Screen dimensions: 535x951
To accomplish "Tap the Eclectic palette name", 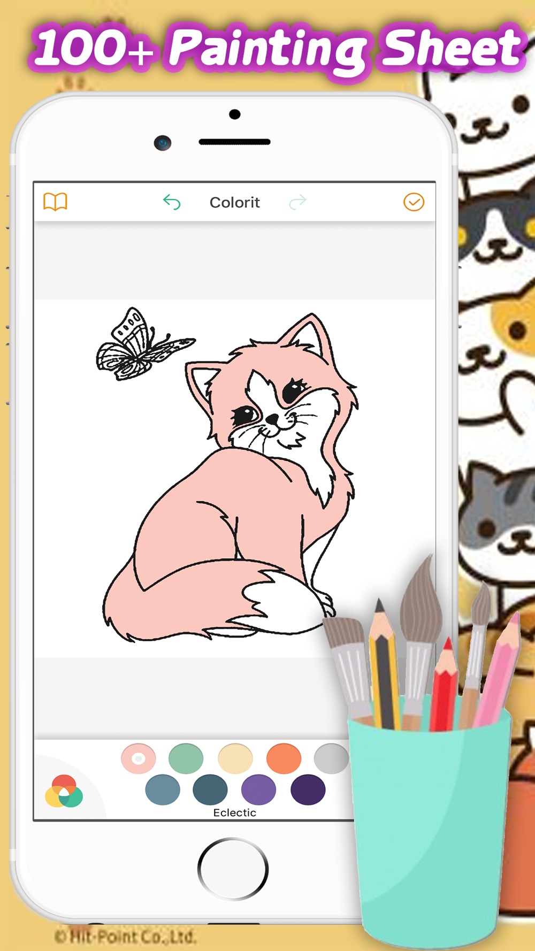I will tap(234, 812).
